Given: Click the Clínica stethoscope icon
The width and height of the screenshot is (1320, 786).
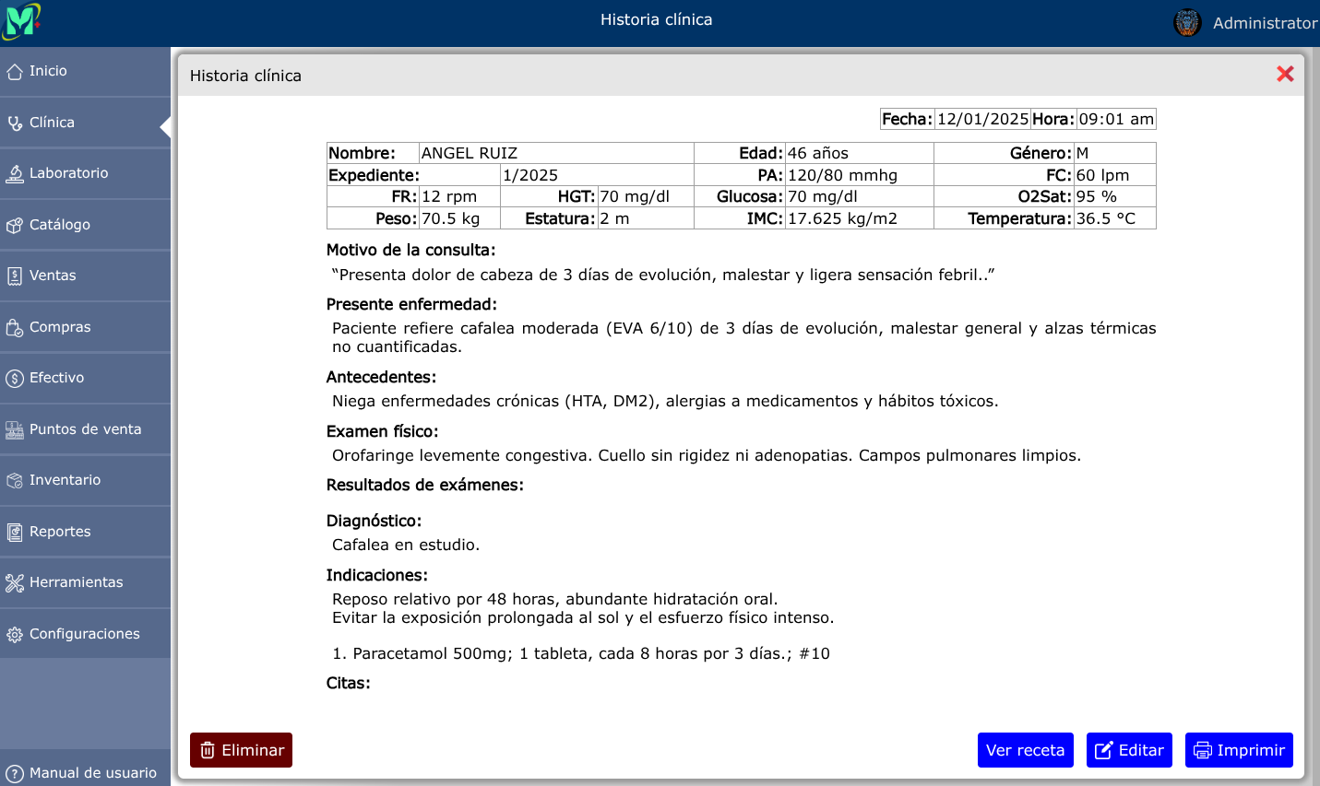Looking at the screenshot, I should coord(15,123).
